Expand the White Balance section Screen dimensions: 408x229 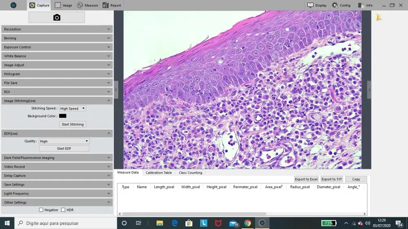point(57,56)
